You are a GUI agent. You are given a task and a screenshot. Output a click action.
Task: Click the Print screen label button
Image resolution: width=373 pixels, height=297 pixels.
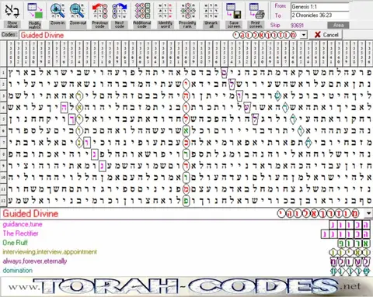[256, 25]
